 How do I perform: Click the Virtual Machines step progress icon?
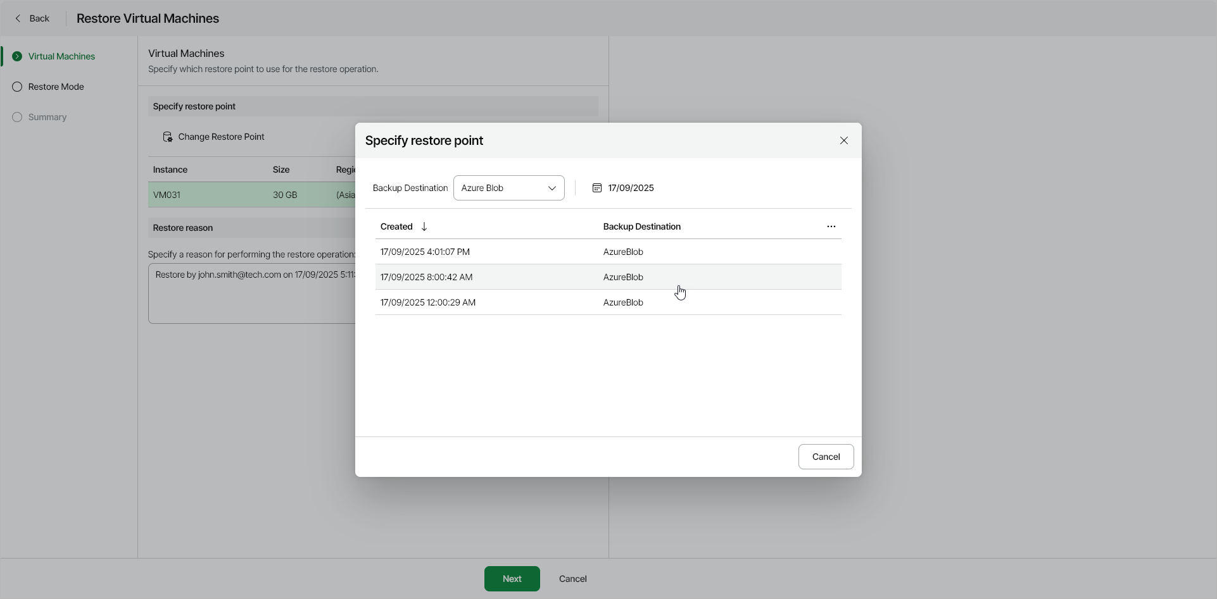[17, 56]
